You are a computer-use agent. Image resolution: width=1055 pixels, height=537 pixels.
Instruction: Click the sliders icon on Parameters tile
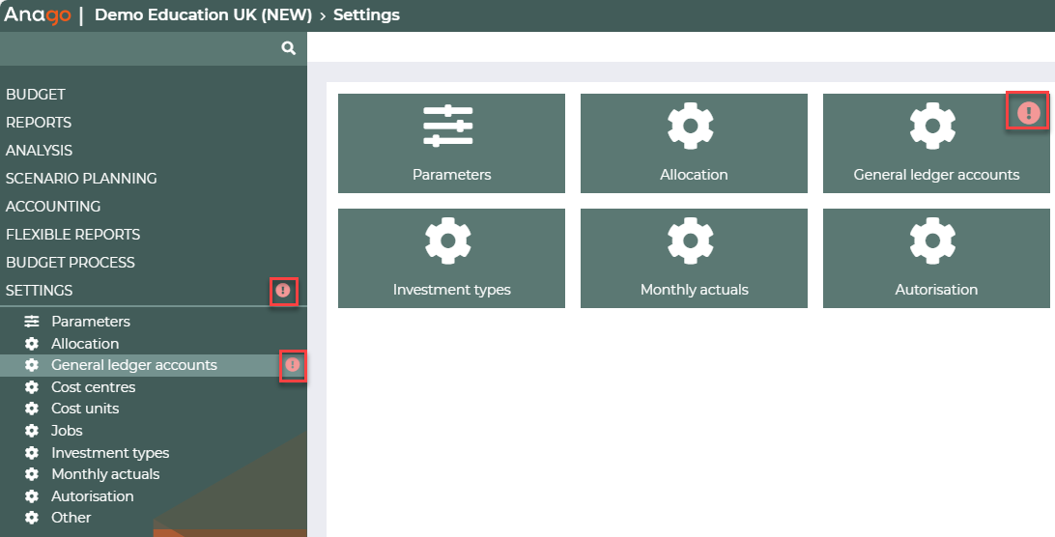click(x=448, y=126)
